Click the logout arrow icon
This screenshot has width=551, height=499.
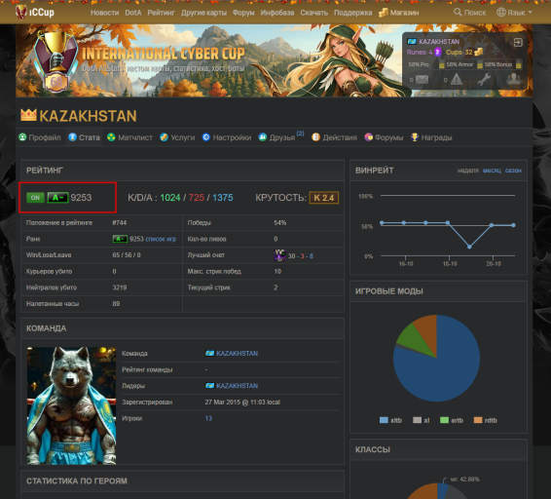point(518,43)
